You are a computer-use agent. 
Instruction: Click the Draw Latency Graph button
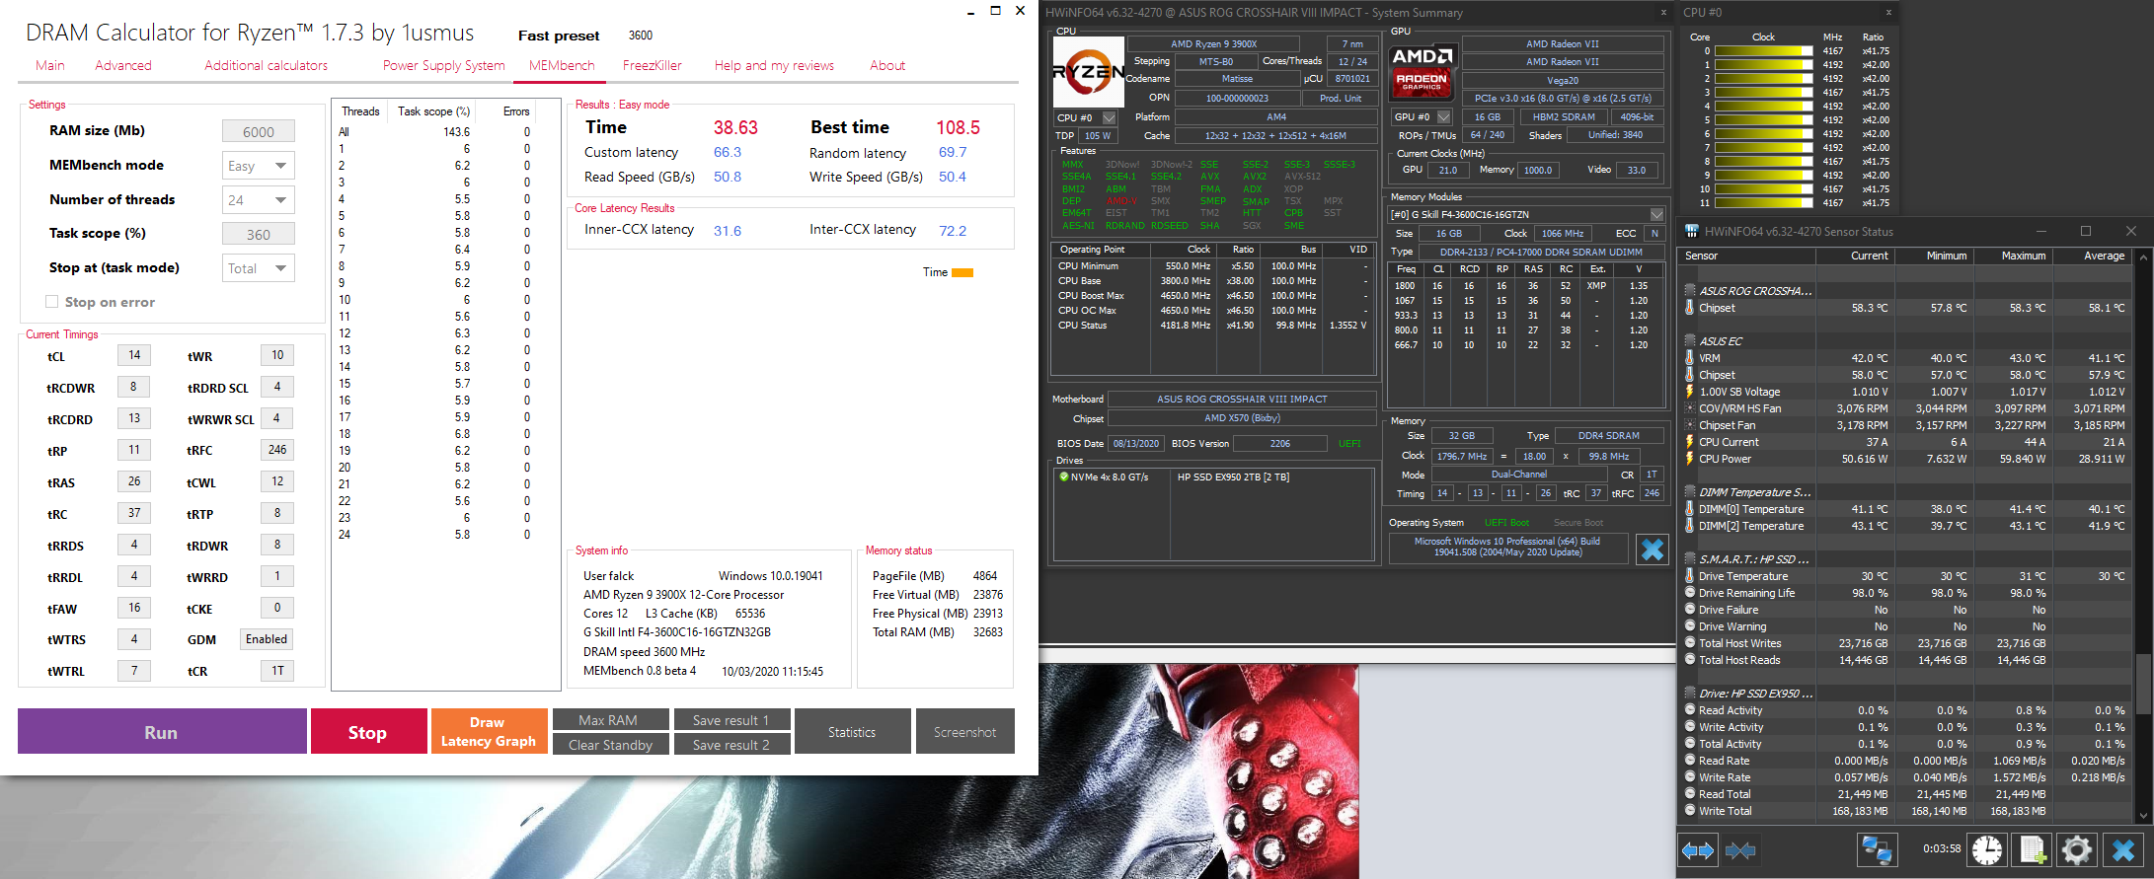tap(489, 732)
